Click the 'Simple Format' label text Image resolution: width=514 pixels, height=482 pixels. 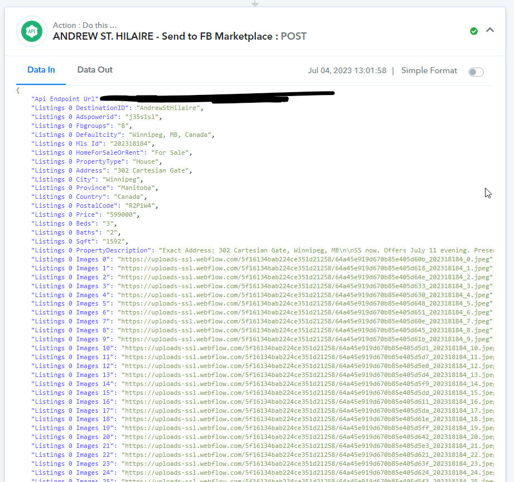(x=429, y=70)
